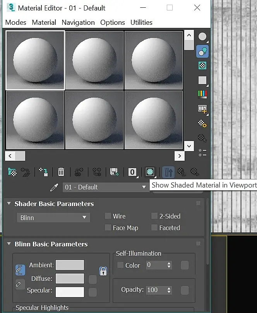Open the 01 - Default material name dropdown
This screenshot has width=257, height=313.
click(106, 187)
